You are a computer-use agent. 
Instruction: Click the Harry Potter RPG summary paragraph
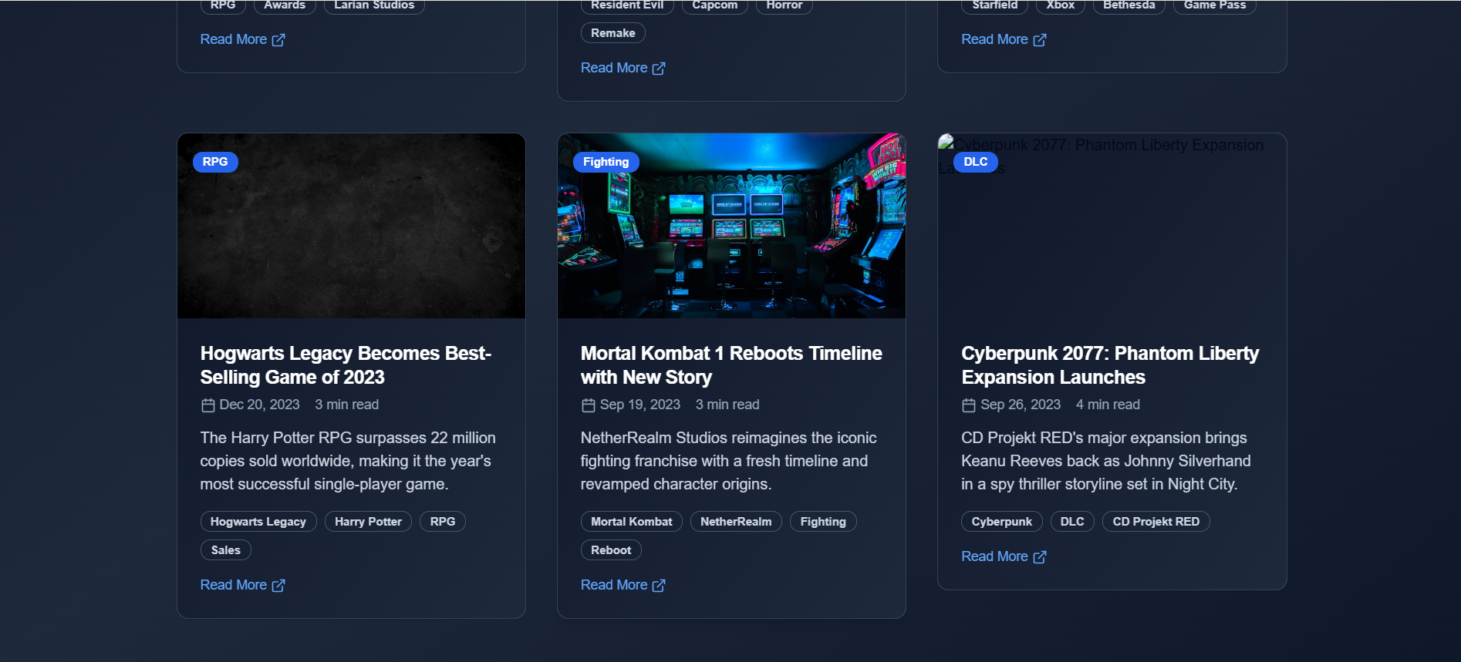[x=348, y=461]
